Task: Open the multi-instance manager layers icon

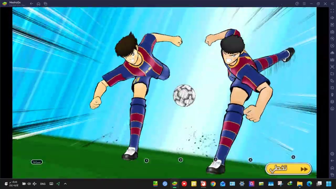Action: pyautogui.click(x=332, y=102)
